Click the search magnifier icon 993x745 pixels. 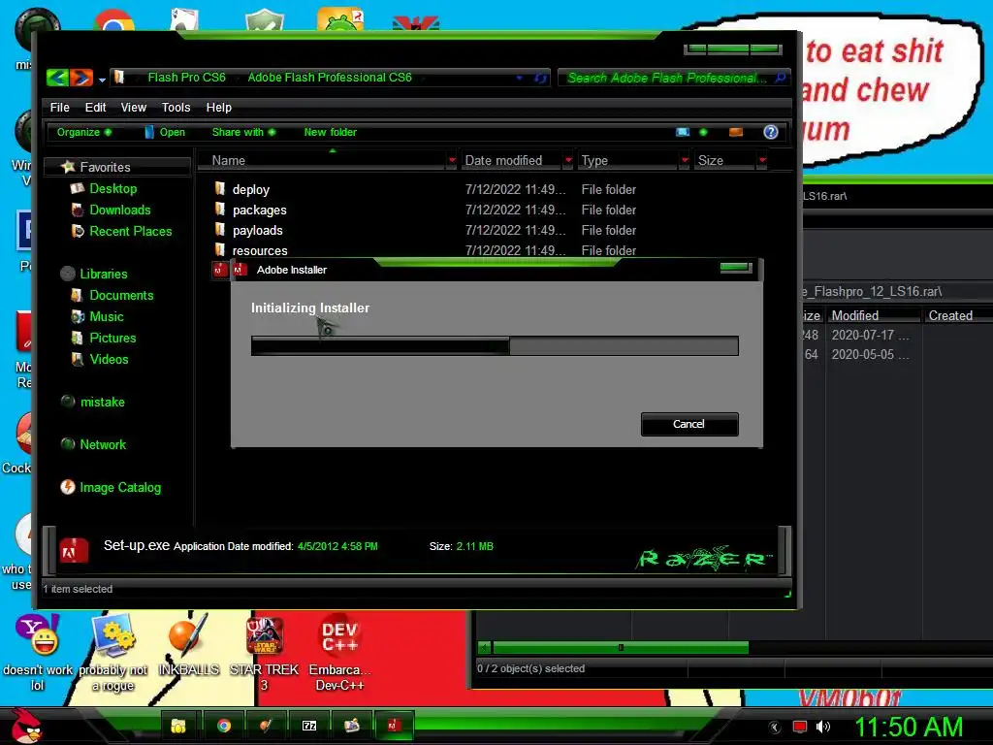click(x=781, y=78)
